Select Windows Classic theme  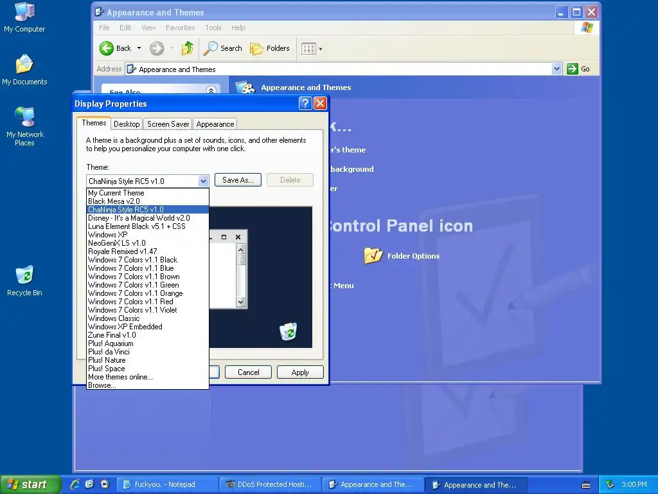(148, 318)
